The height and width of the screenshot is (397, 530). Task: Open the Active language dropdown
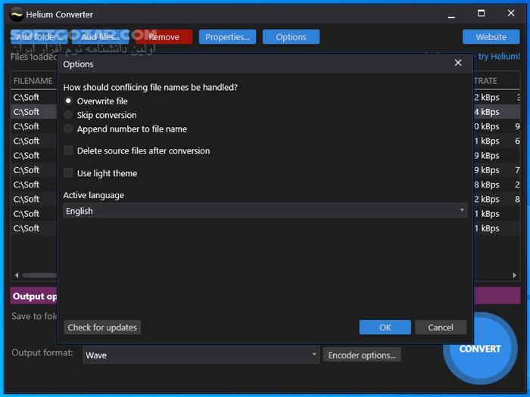(265, 211)
